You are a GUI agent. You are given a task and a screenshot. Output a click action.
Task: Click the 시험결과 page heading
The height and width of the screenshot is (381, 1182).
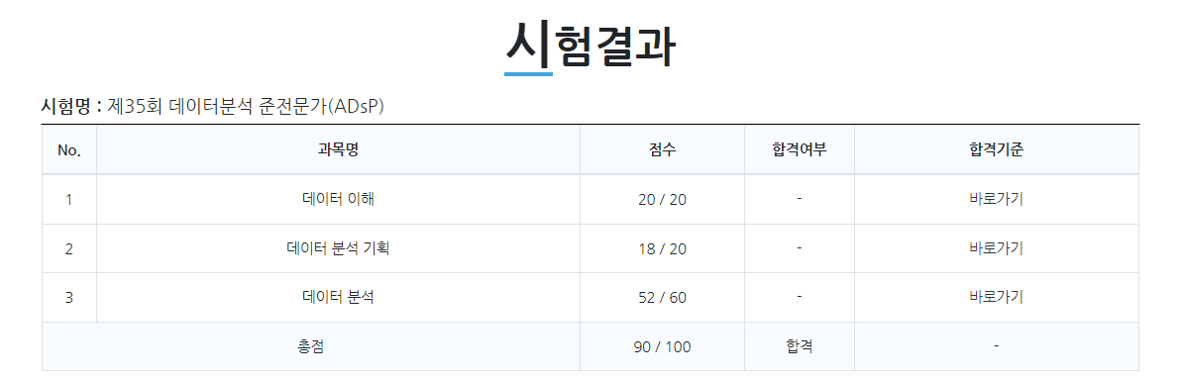click(591, 46)
